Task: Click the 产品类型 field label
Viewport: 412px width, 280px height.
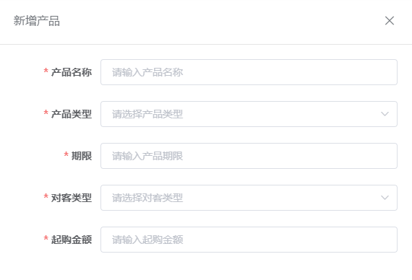Action: 72,114
